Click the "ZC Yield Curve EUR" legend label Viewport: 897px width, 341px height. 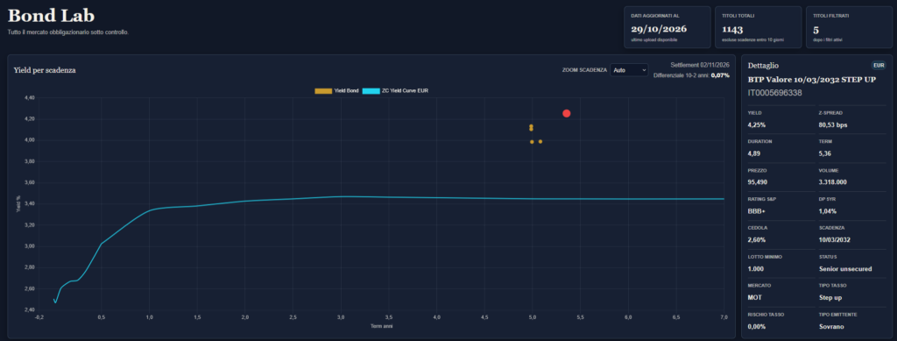pyautogui.click(x=405, y=91)
